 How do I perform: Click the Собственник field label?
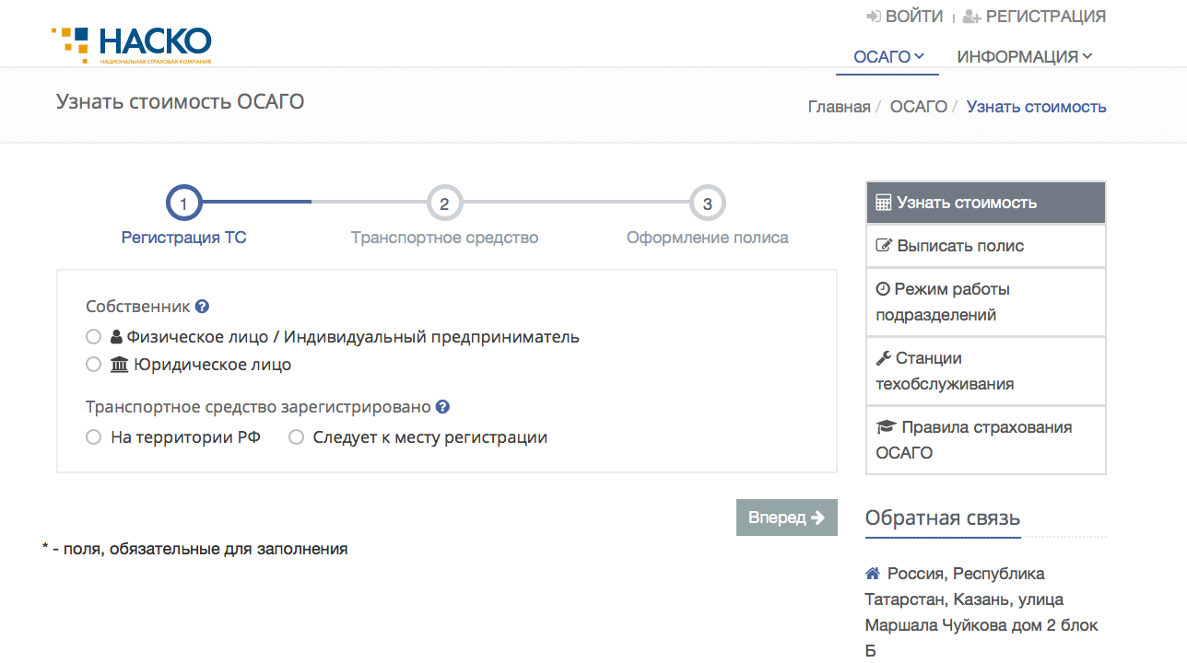(138, 307)
